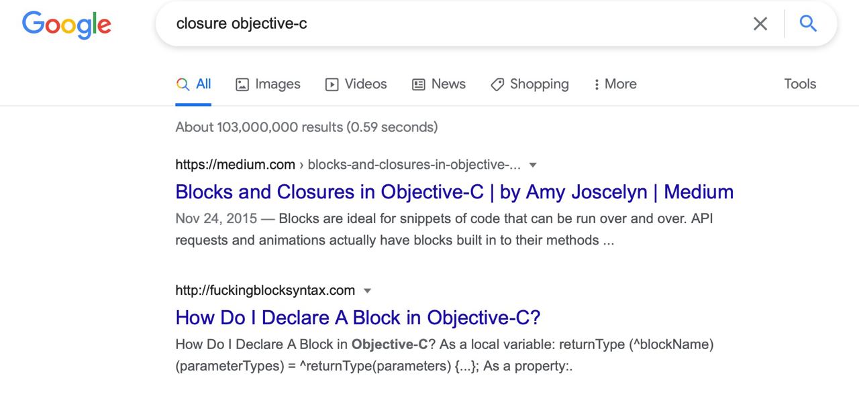
Task: Expand the More menu
Action: (x=615, y=84)
